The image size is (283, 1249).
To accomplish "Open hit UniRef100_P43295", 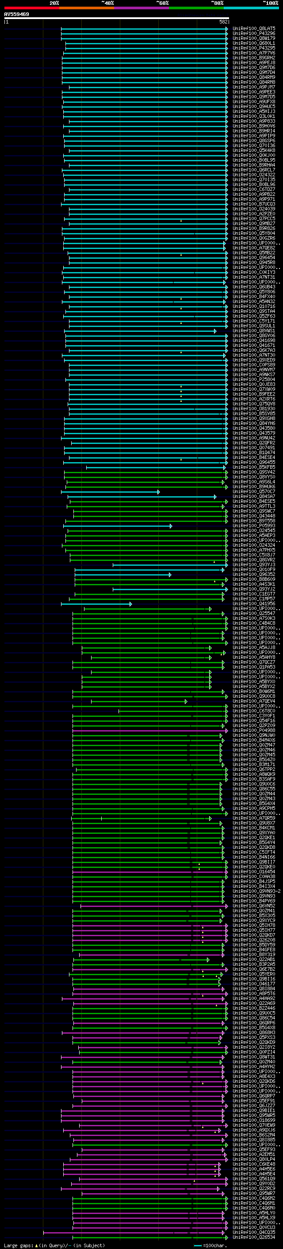I will [x=254, y=48].
